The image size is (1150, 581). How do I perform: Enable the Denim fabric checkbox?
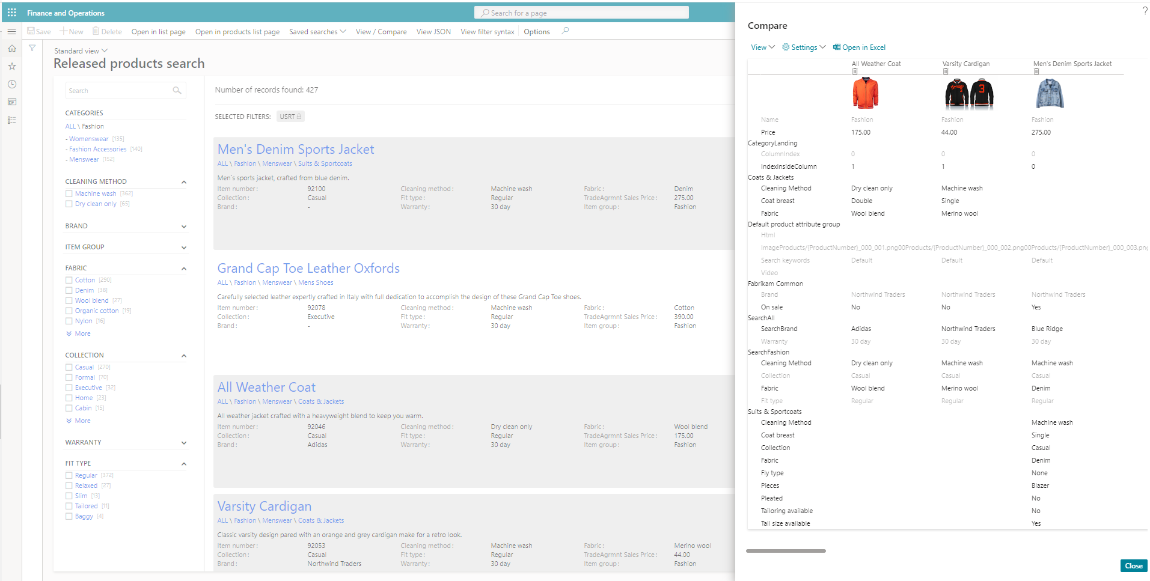pyautogui.click(x=69, y=290)
